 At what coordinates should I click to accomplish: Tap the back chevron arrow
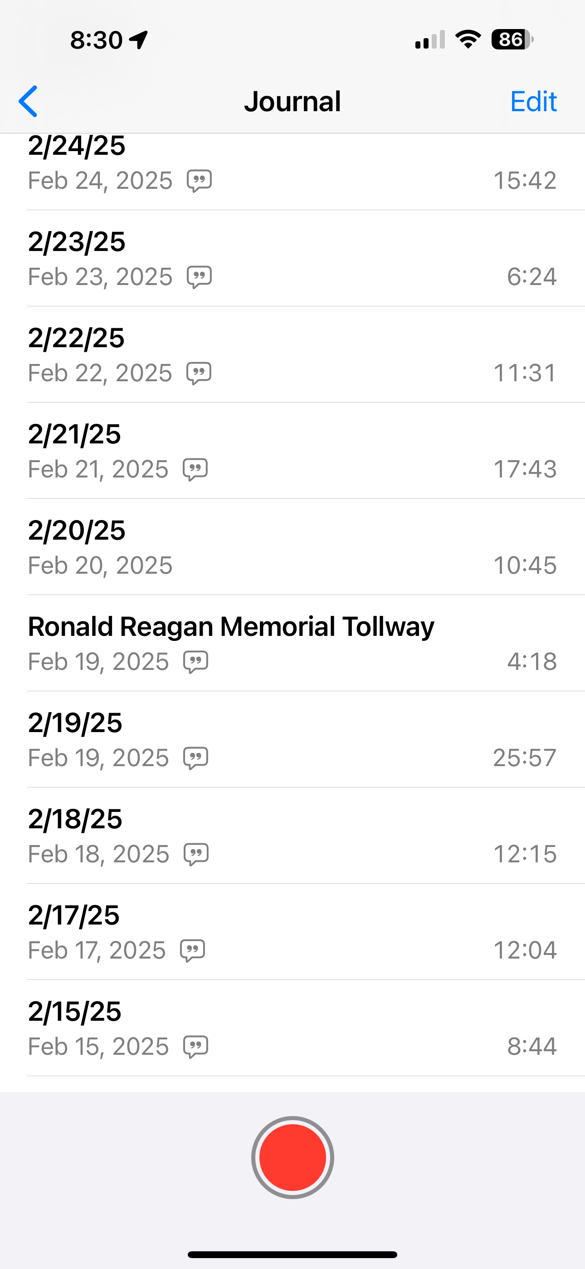tap(29, 102)
